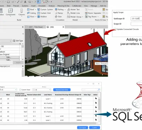This screenshot has height=130, width=142.
Task: Click the Retrieve Asset Data button
Action: (x=62, y=90)
